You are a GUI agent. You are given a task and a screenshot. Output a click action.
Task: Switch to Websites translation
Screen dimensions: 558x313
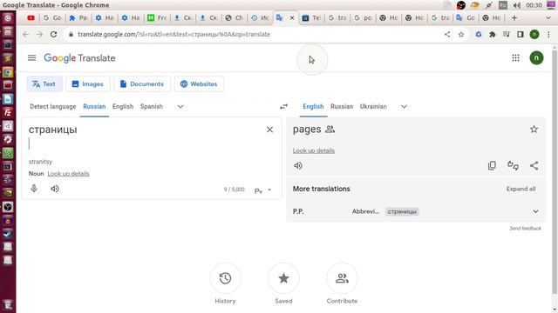click(199, 84)
